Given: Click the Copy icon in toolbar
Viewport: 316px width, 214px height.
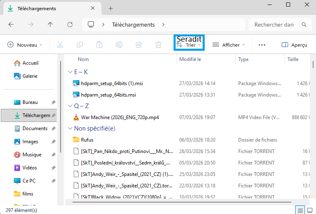Looking at the screenshot, I should [x=80, y=45].
